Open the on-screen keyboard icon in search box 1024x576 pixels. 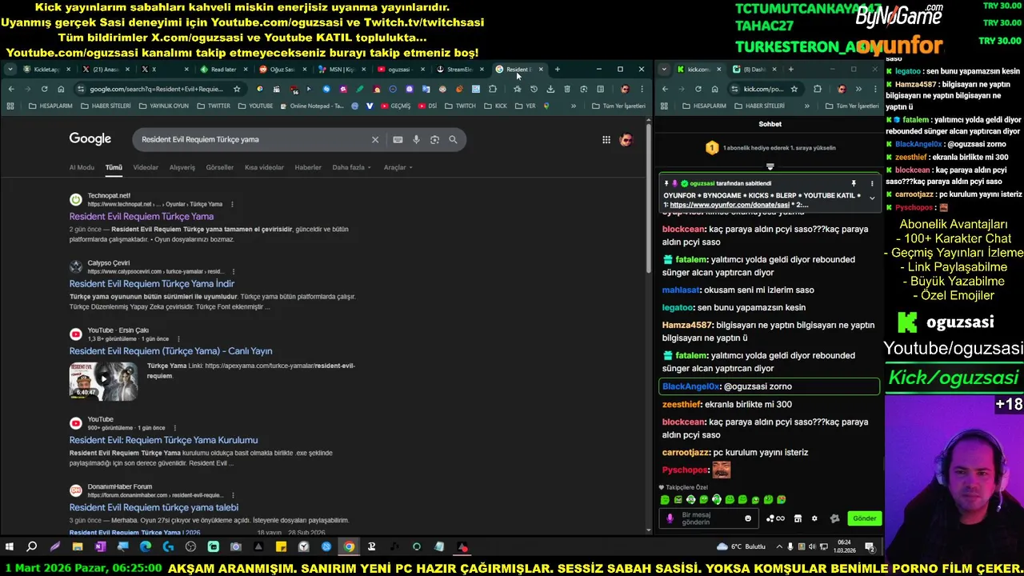click(398, 139)
